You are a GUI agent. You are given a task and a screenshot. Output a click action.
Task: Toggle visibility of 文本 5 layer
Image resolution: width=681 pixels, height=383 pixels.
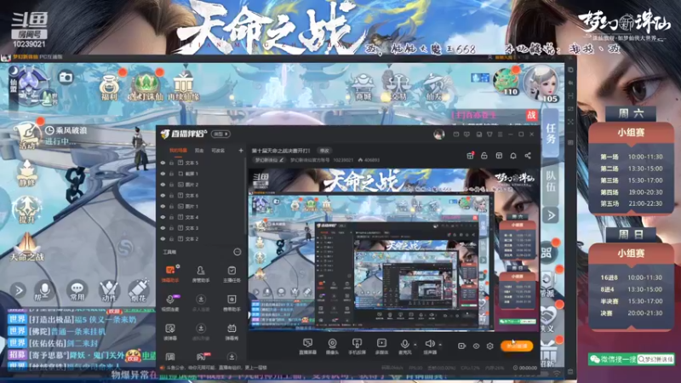[163, 163]
